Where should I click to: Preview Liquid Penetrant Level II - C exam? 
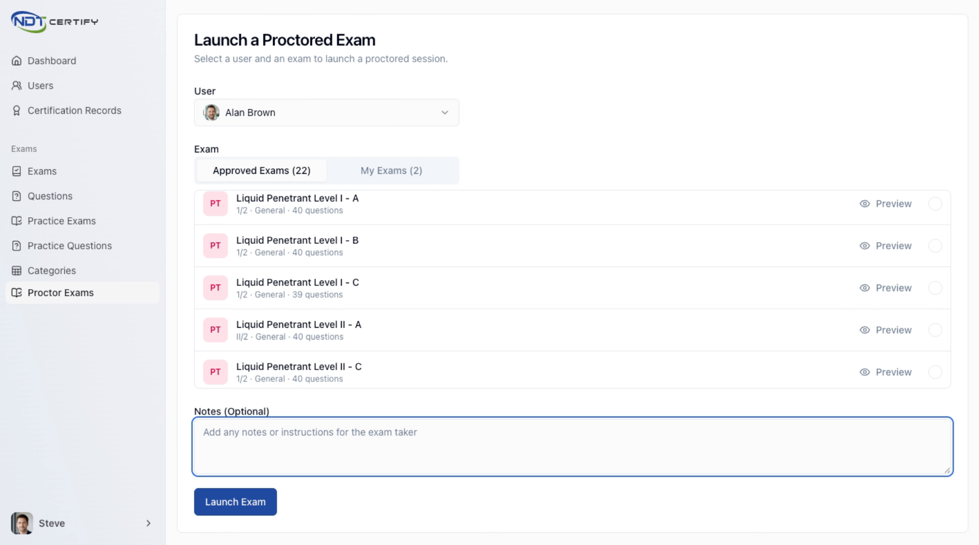point(886,372)
